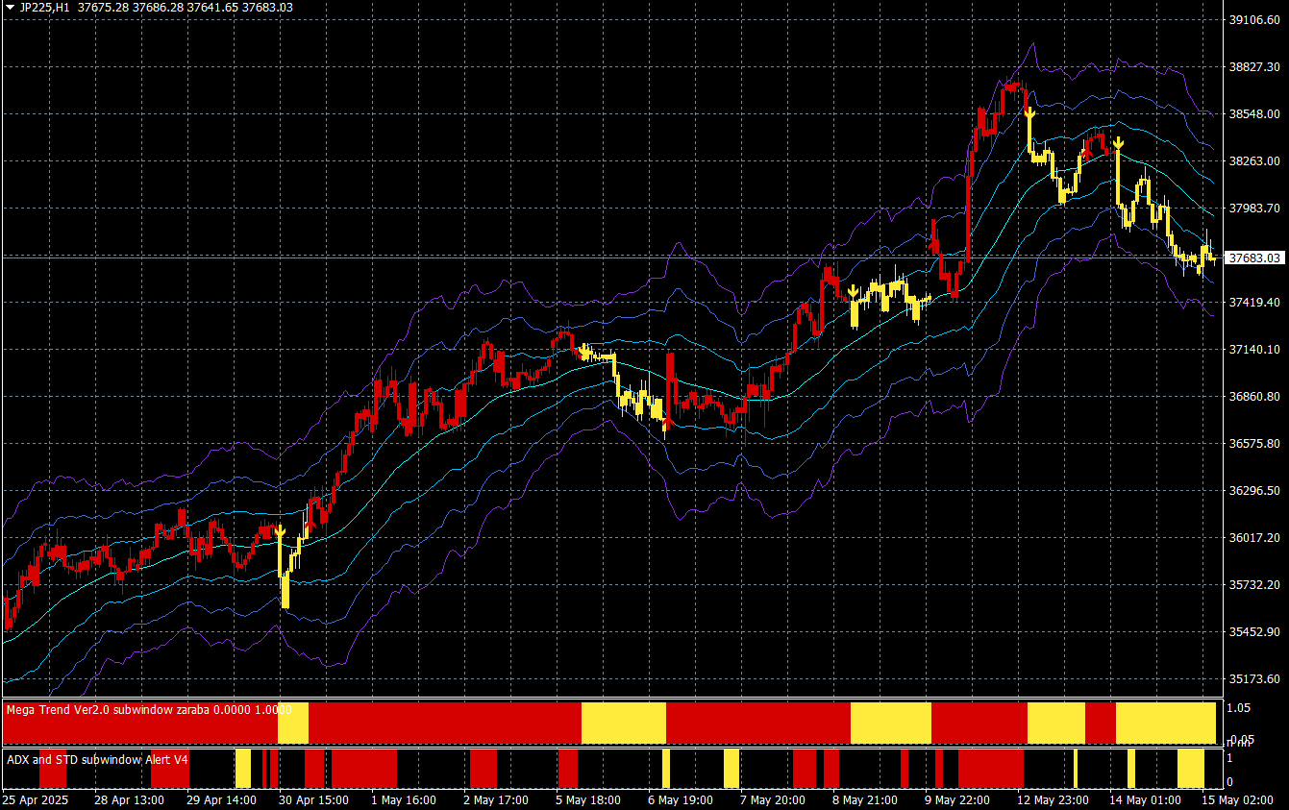1289x810 pixels.
Task: Select the yellow sell arrow above 8 May 21:00
Action: 853,291
